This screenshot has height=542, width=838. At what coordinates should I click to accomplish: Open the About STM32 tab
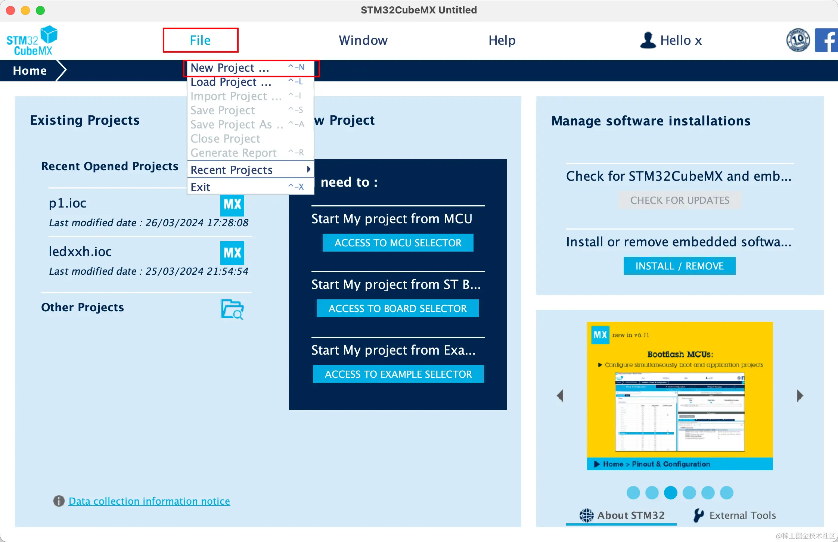622,515
